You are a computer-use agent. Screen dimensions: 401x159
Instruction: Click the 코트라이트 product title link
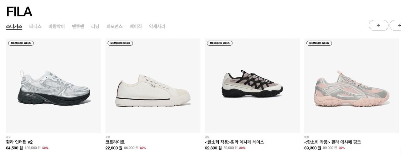pyautogui.click(x=115, y=142)
